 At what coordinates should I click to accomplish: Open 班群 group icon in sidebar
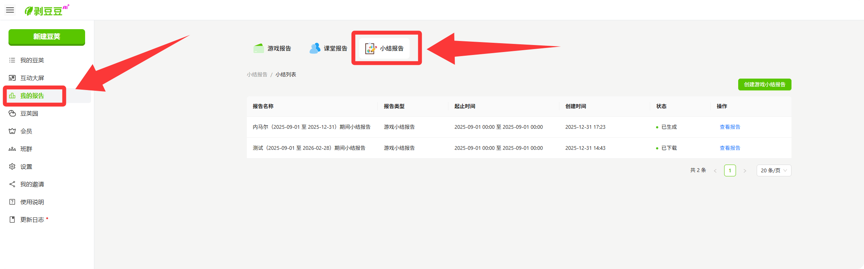pos(12,149)
